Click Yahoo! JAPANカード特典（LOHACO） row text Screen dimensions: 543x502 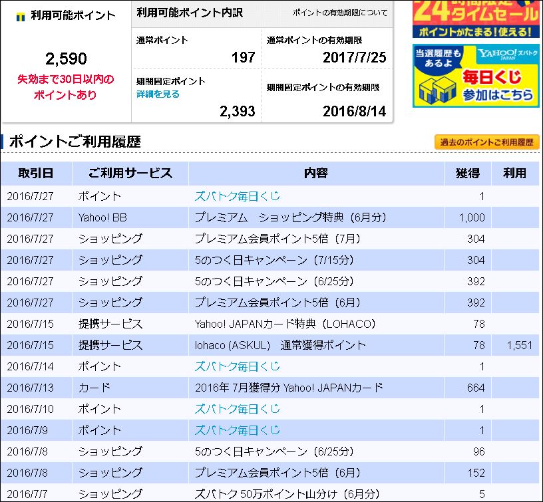[285, 324]
